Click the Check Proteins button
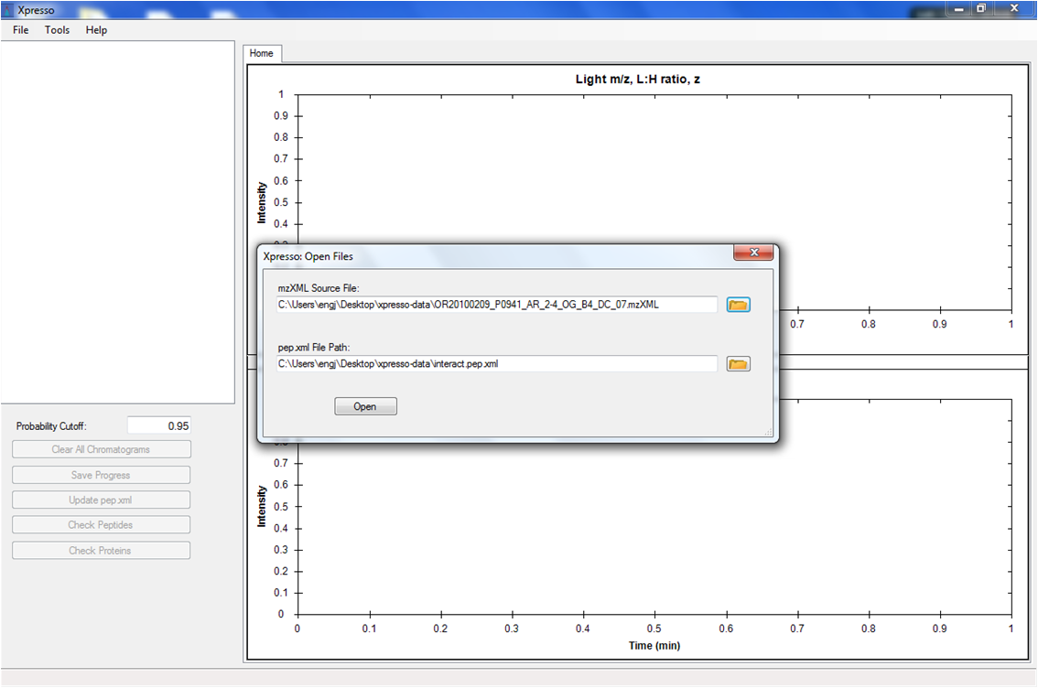Viewport: 1038px width, 688px height. coord(101,551)
